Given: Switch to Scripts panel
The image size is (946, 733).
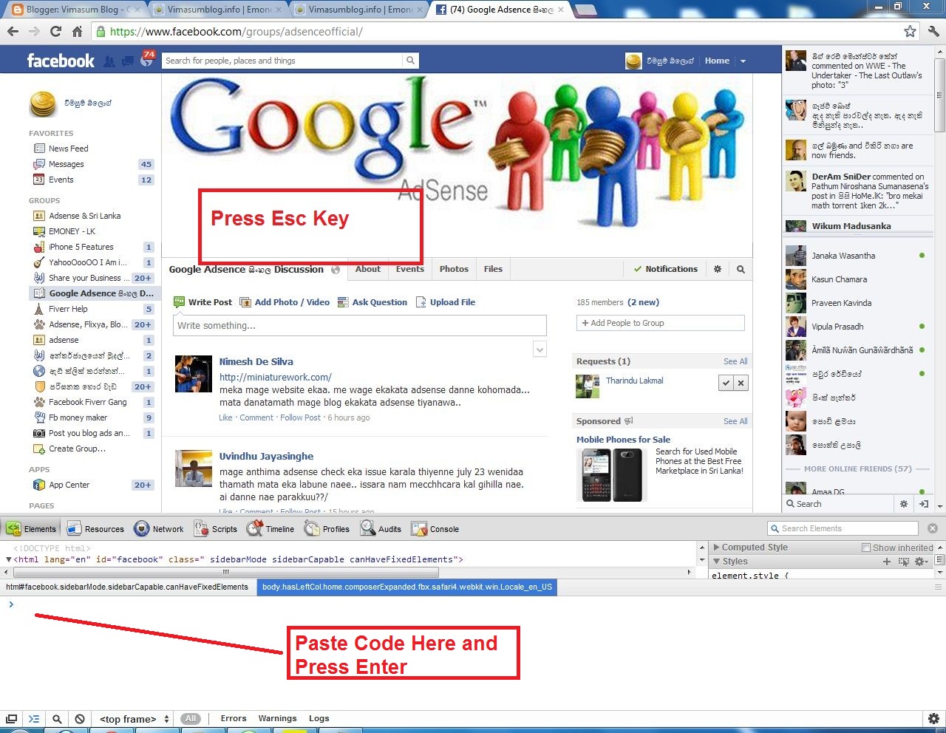Looking at the screenshot, I should (216, 529).
